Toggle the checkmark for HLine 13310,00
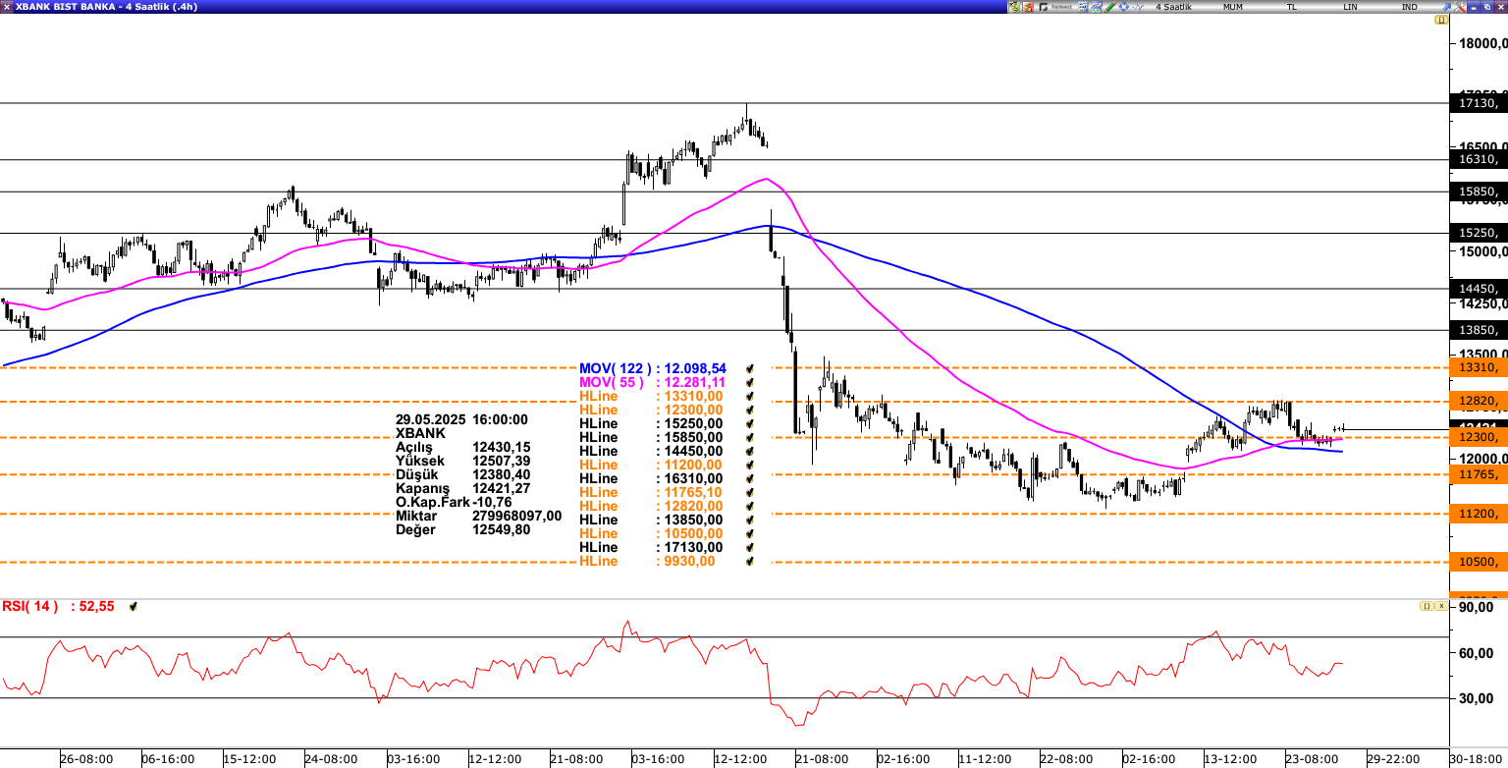Viewport: 1508px width, 768px height. pyautogui.click(x=750, y=396)
